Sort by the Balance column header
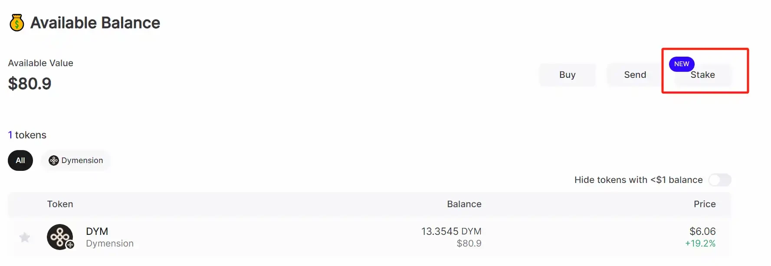The height and width of the screenshot is (266, 771). (x=464, y=204)
